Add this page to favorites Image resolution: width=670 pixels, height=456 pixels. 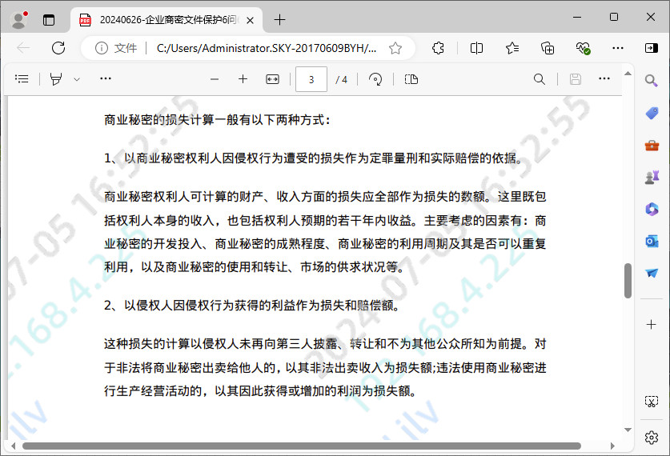point(395,48)
